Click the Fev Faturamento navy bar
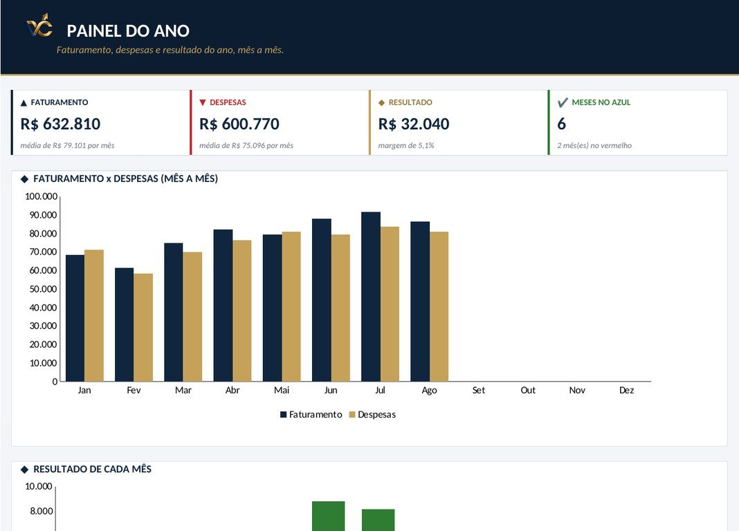This screenshot has width=739, height=531. coord(125,324)
